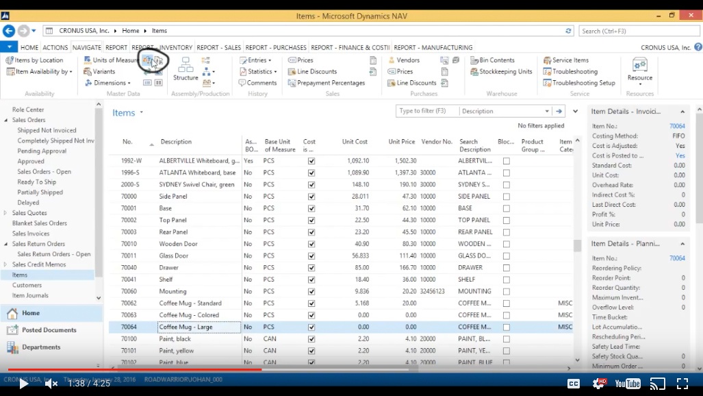Screen dimensions: 703x396
Task: Switch to the REPORT - FINANCE & COSTING tab
Action: pos(350,47)
